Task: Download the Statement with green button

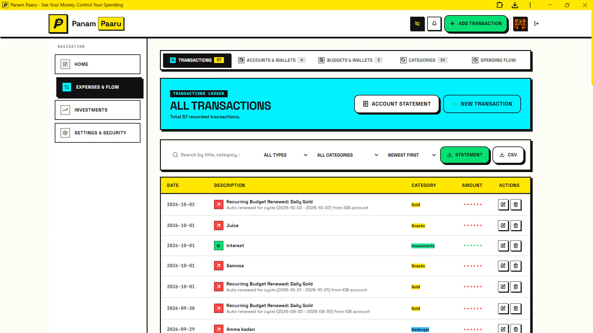Action: coord(464,155)
